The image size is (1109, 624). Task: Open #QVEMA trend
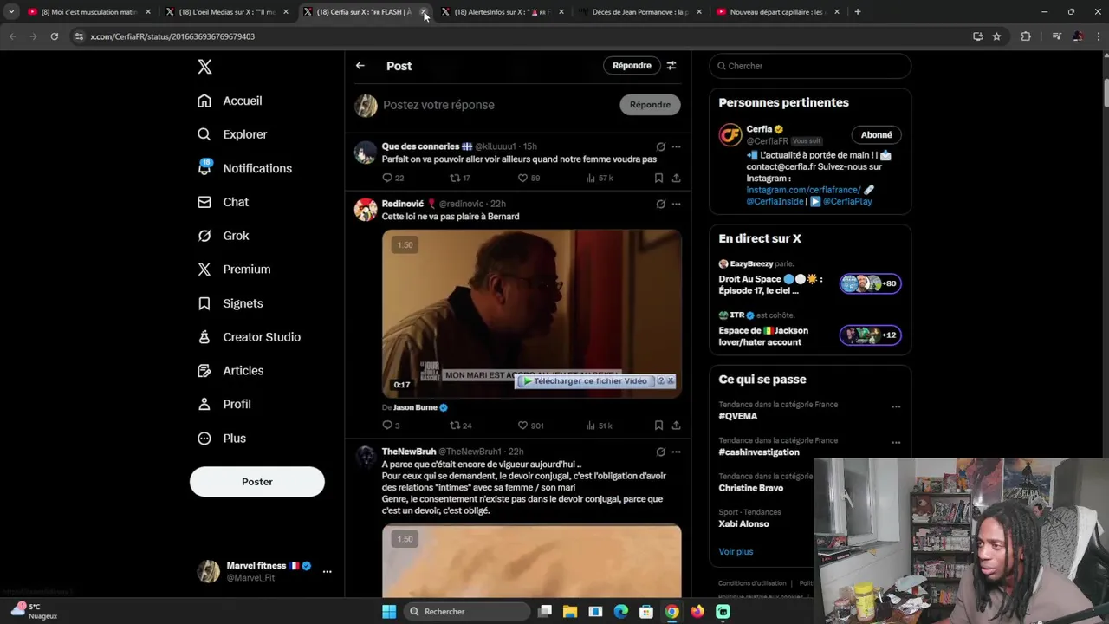738,416
